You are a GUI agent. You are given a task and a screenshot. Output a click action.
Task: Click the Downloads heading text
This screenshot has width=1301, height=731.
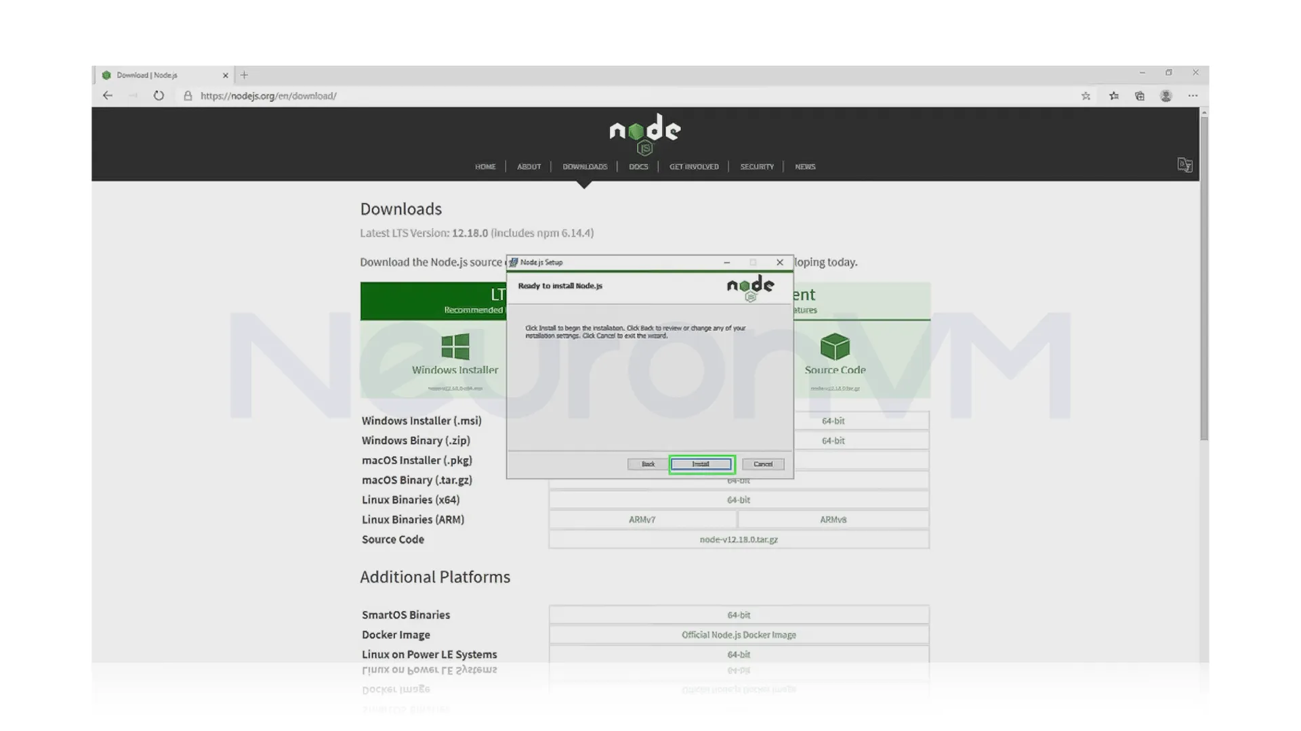[400, 209]
